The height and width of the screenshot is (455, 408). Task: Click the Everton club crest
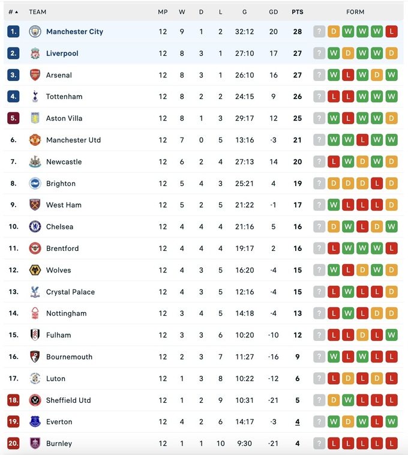click(35, 422)
